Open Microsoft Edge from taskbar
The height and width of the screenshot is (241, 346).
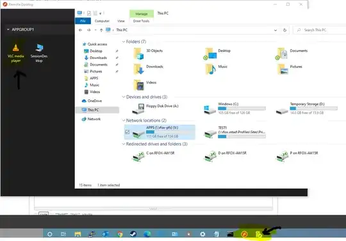pos(147,234)
